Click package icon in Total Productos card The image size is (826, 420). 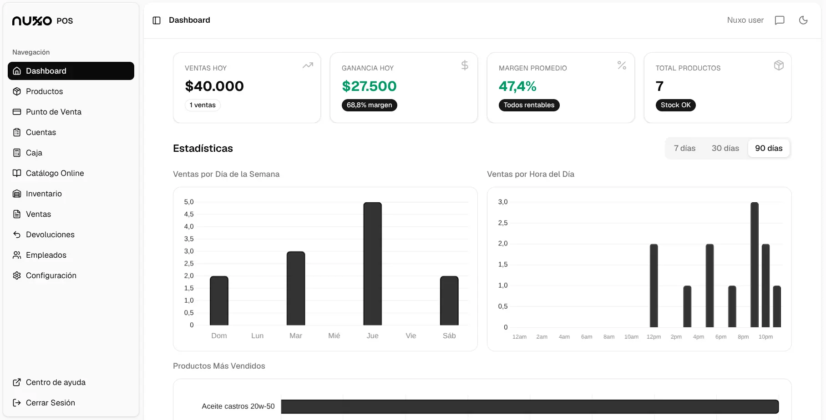[779, 65]
